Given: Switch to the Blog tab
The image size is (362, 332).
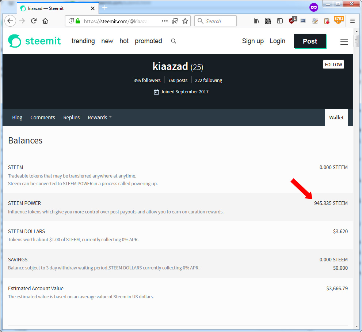Looking at the screenshot, I should tap(17, 117).
